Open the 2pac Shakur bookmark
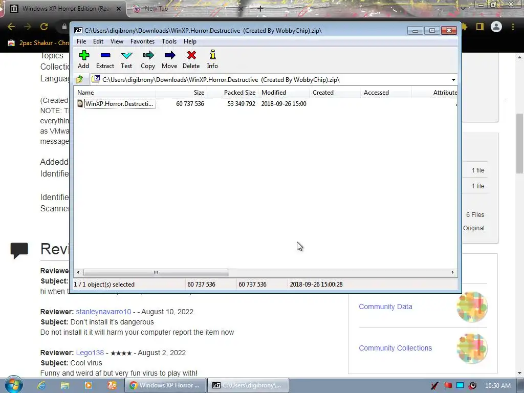The width and height of the screenshot is (524, 393). [38, 43]
